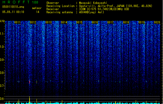
Task: Click the 0011 time marker
Action: [17, 22]
